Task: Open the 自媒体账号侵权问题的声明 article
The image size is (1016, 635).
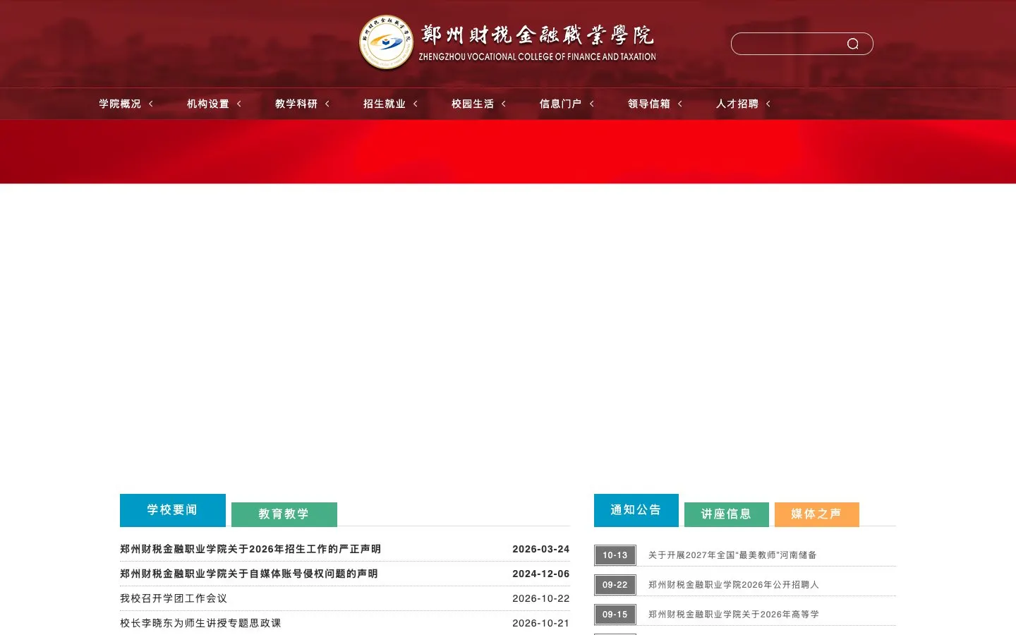Action: point(249,574)
